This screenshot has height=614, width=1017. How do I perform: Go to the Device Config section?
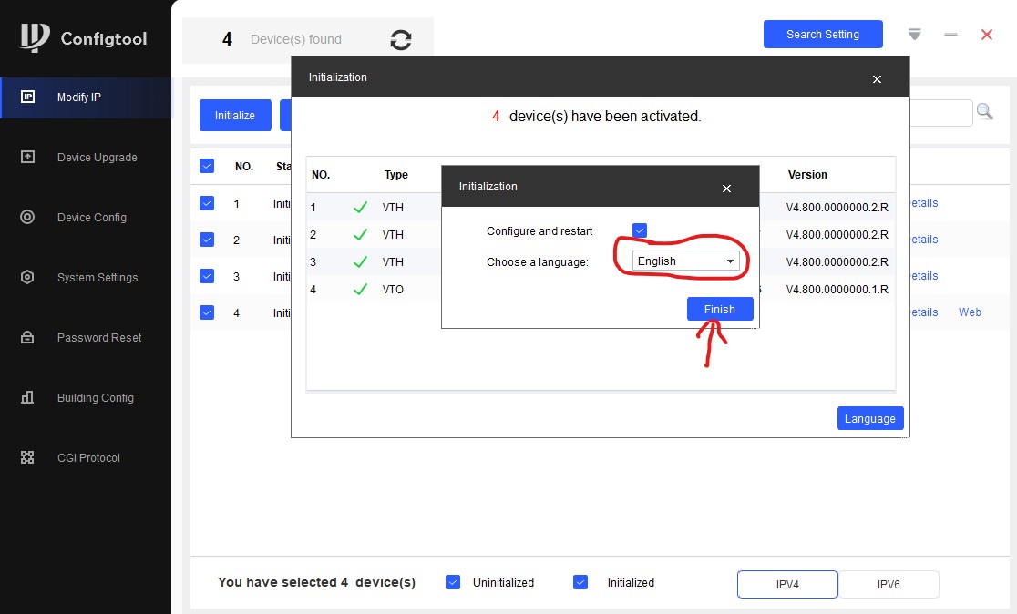click(x=91, y=218)
